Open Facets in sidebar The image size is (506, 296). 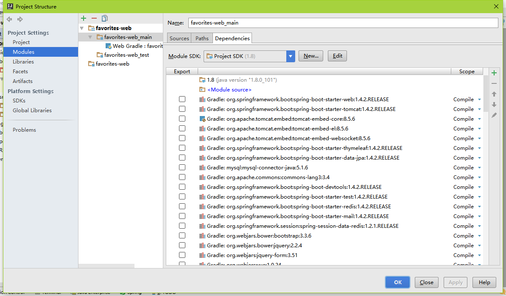tap(20, 72)
